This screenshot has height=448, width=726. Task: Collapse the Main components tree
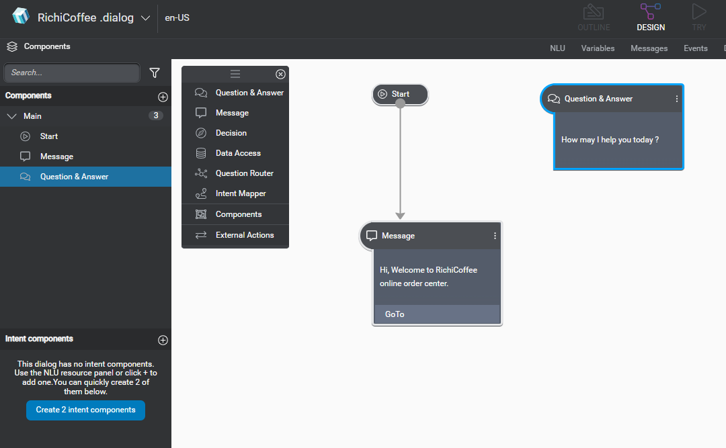click(11, 116)
